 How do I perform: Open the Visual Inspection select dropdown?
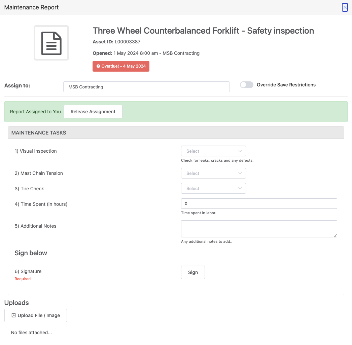pos(213,151)
